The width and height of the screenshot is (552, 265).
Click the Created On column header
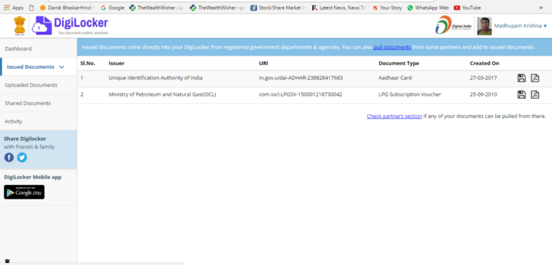(484, 63)
